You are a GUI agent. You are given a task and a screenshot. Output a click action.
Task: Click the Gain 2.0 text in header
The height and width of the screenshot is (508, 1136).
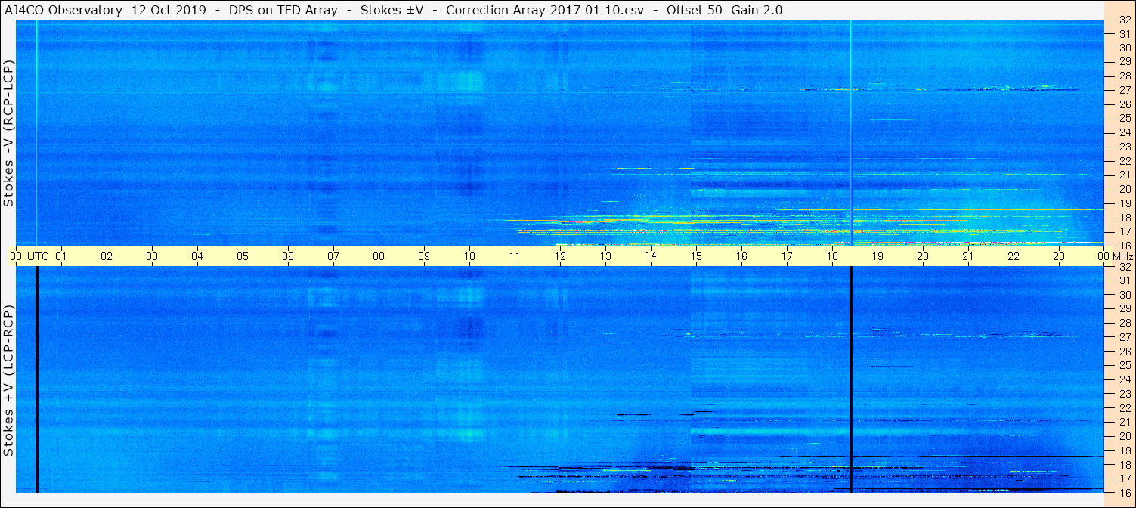point(757,10)
